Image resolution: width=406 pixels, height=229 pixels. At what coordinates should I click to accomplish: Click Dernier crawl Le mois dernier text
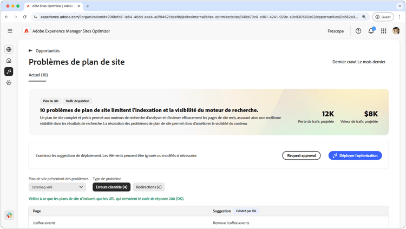point(359,62)
